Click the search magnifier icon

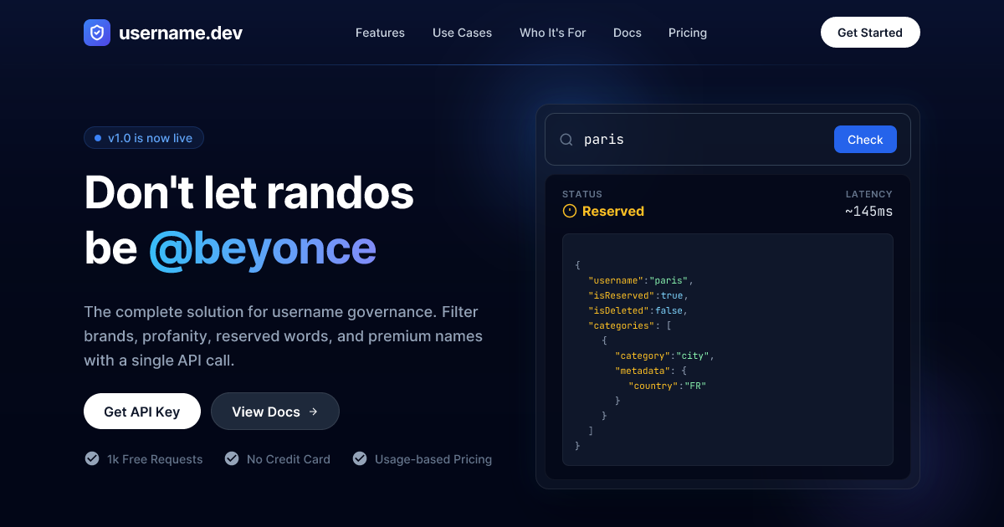[x=566, y=140]
